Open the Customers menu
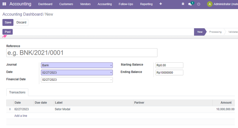The image size is (238, 128). coord(66,4)
